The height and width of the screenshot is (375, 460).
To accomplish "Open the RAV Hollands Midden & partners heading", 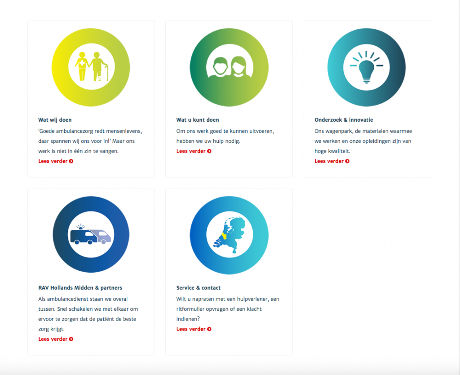I will coord(80,288).
